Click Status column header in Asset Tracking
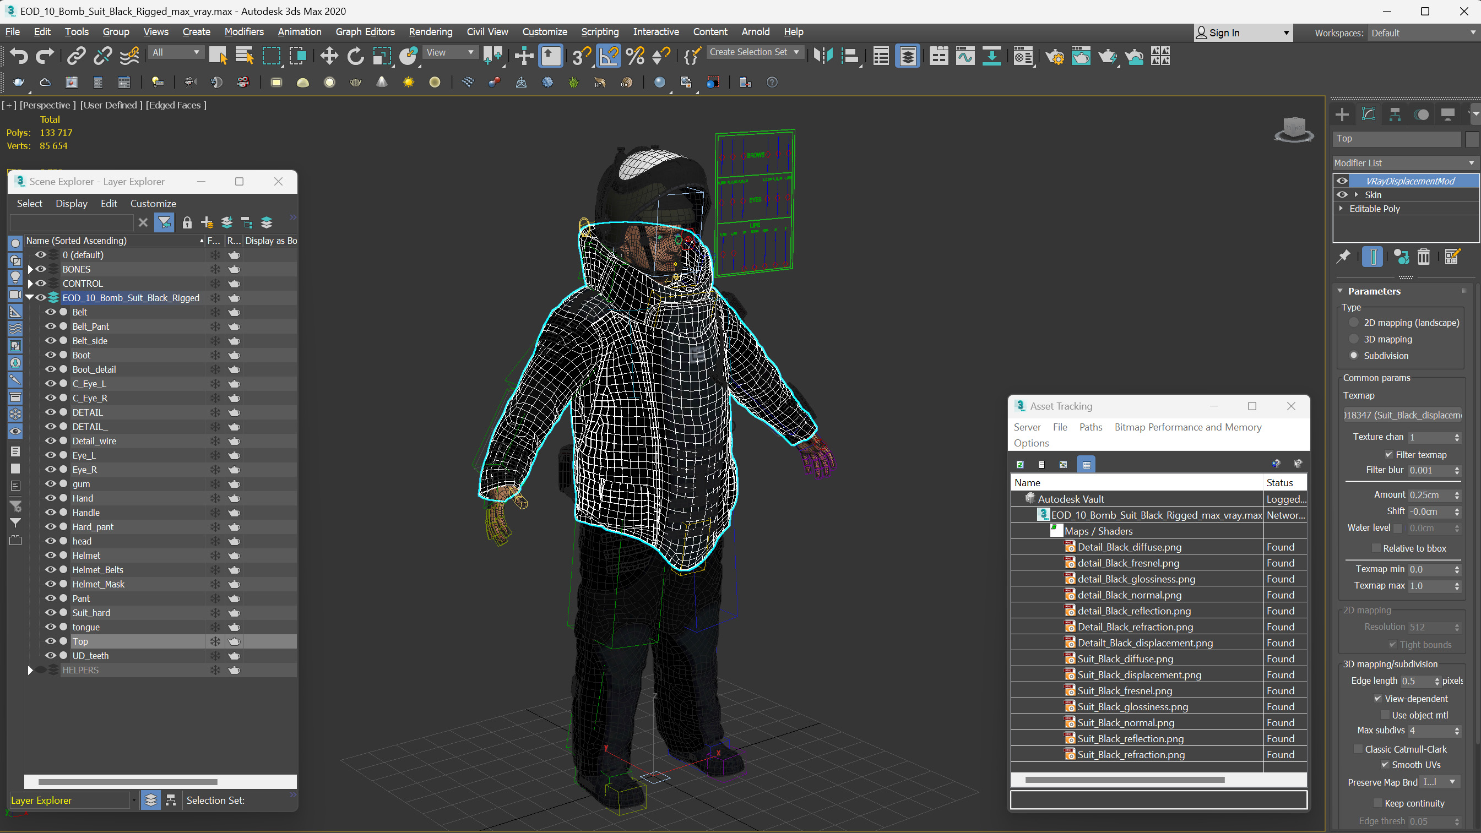The image size is (1481, 833). [x=1284, y=483]
